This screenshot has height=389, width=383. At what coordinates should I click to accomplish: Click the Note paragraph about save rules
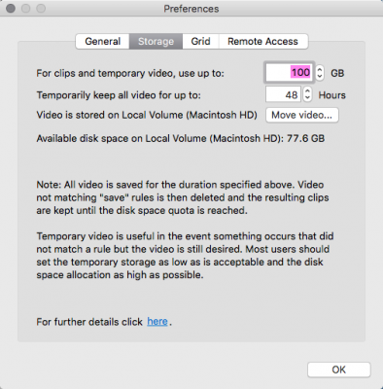tap(183, 197)
